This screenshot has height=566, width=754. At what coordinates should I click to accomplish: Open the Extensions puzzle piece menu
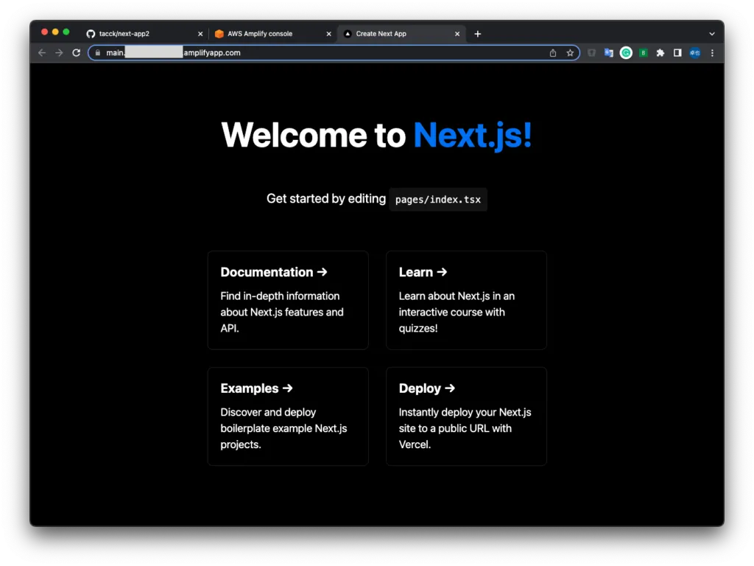tap(660, 53)
